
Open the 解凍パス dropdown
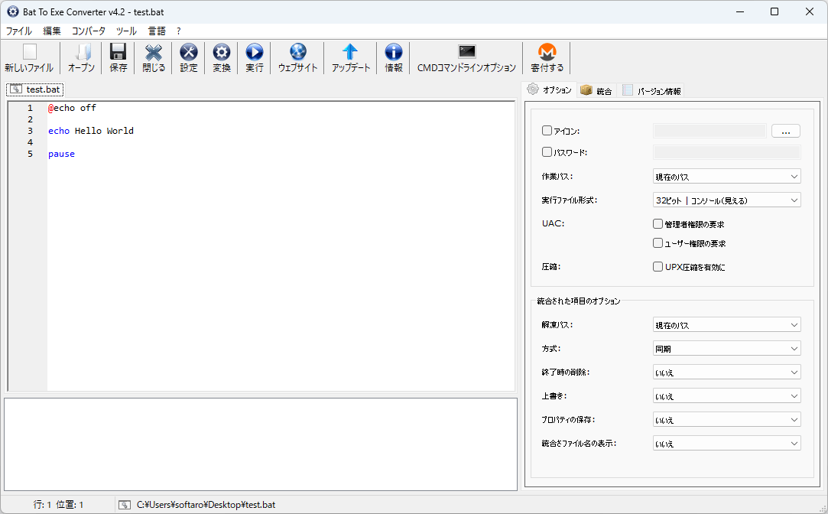pos(726,325)
